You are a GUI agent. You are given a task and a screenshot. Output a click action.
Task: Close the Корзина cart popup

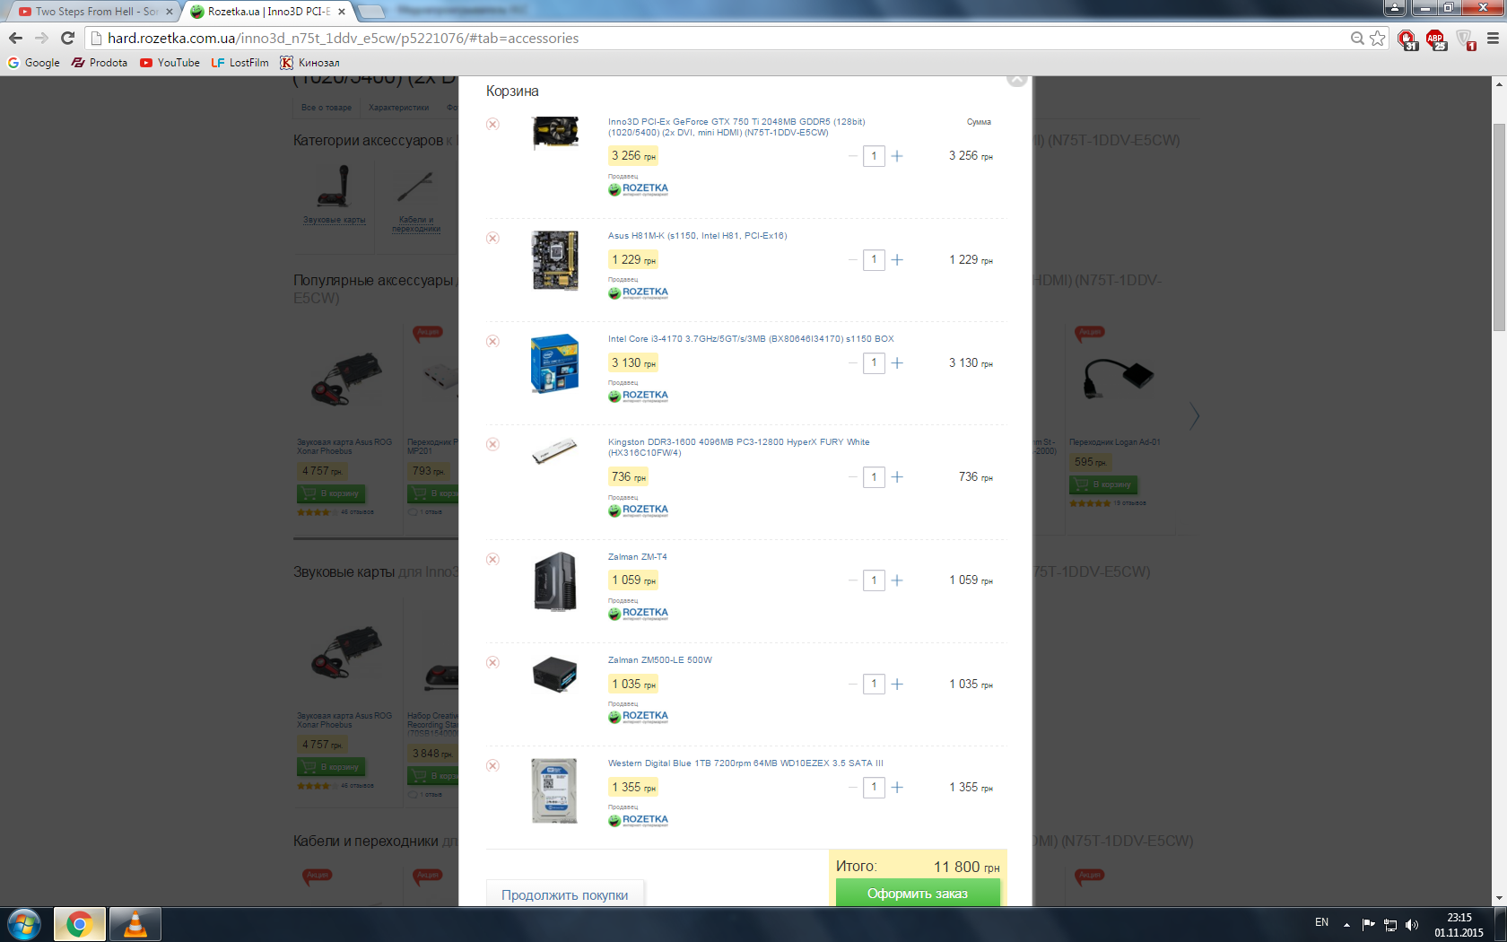tap(1016, 79)
